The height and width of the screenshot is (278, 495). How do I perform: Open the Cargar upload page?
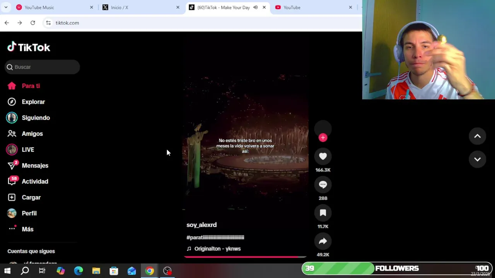pos(24,197)
